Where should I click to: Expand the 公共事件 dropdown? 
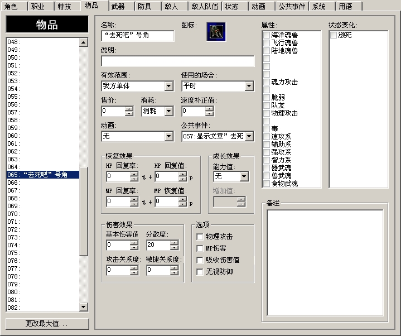pyautogui.click(x=249, y=136)
